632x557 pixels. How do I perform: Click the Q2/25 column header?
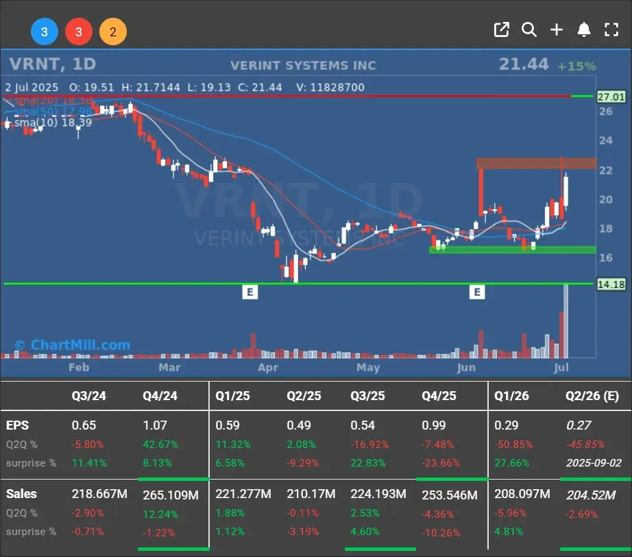click(304, 396)
